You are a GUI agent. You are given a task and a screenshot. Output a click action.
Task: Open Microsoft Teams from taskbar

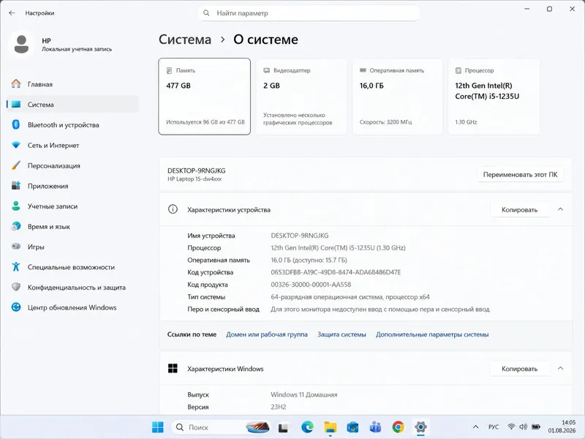[375, 427]
